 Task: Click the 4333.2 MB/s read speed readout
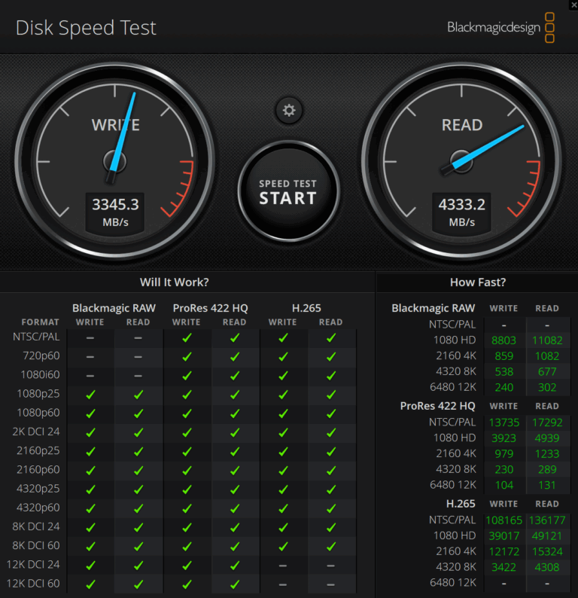tap(462, 212)
